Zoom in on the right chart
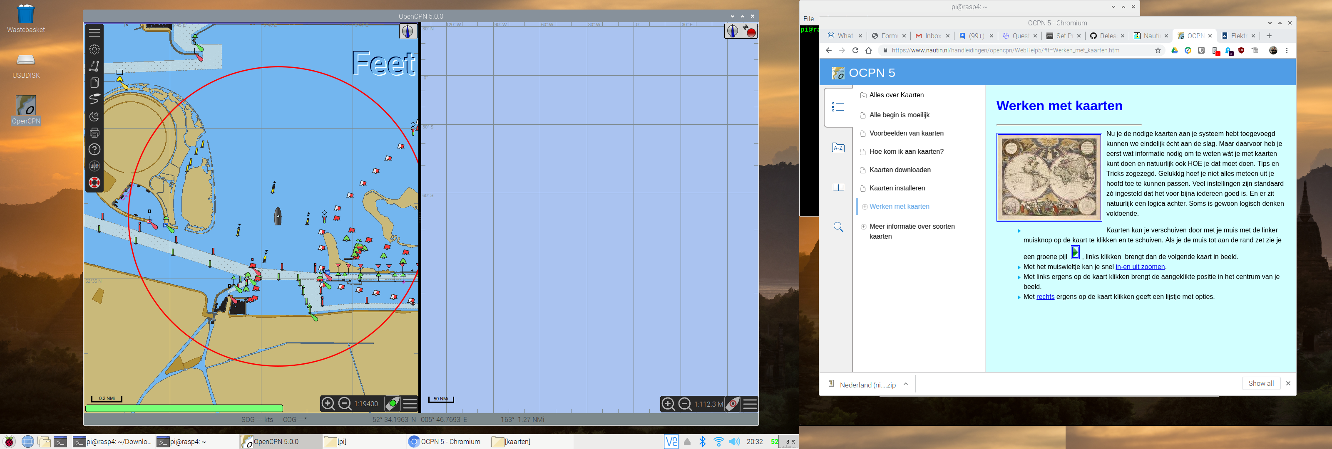1332x449 pixels. pos(668,404)
